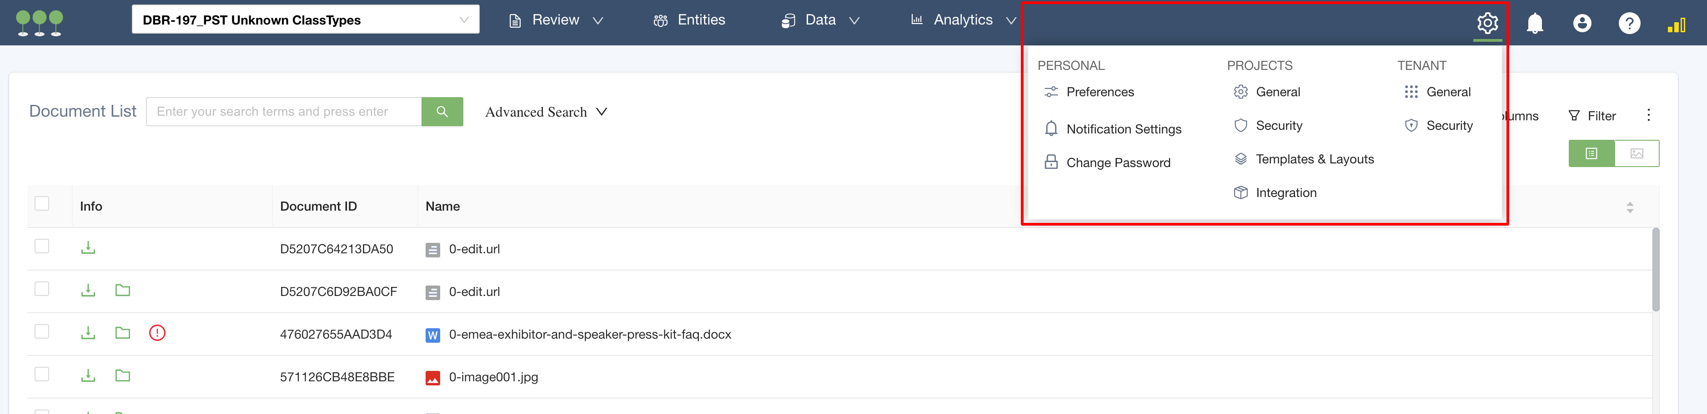The height and width of the screenshot is (414, 1707).
Task: Open Templates & Layouts under Projects
Action: (1314, 159)
